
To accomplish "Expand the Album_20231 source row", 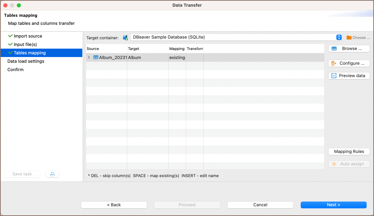I will pyautogui.click(x=89, y=57).
